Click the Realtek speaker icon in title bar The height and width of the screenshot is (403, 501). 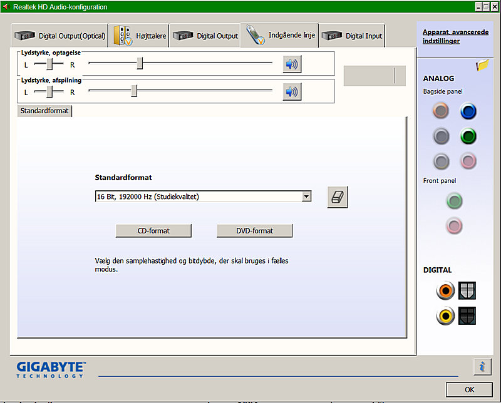(x=6, y=7)
